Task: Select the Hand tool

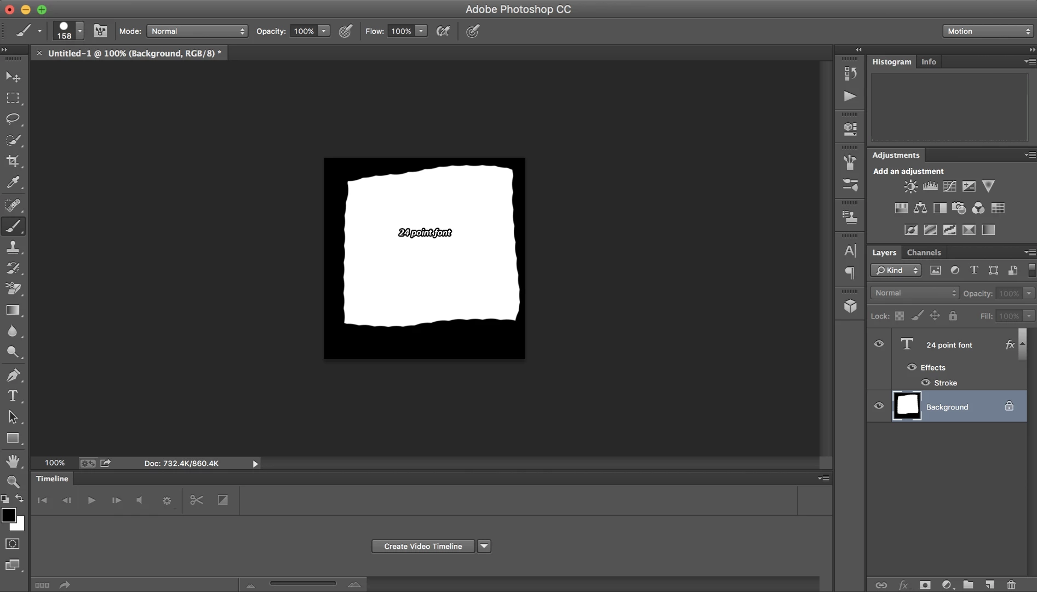Action: (x=13, y=461)
